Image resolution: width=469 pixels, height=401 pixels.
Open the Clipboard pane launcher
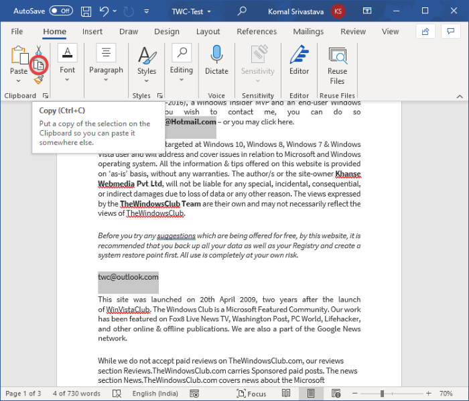[46, 95]
